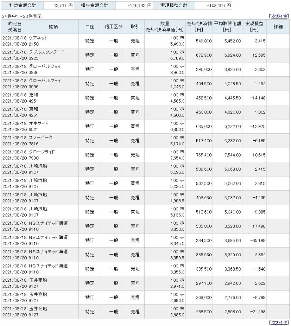Click the スノーピーク 7816 stock name
The width and height of the screenshot is (291, 326).
(41, 140)
